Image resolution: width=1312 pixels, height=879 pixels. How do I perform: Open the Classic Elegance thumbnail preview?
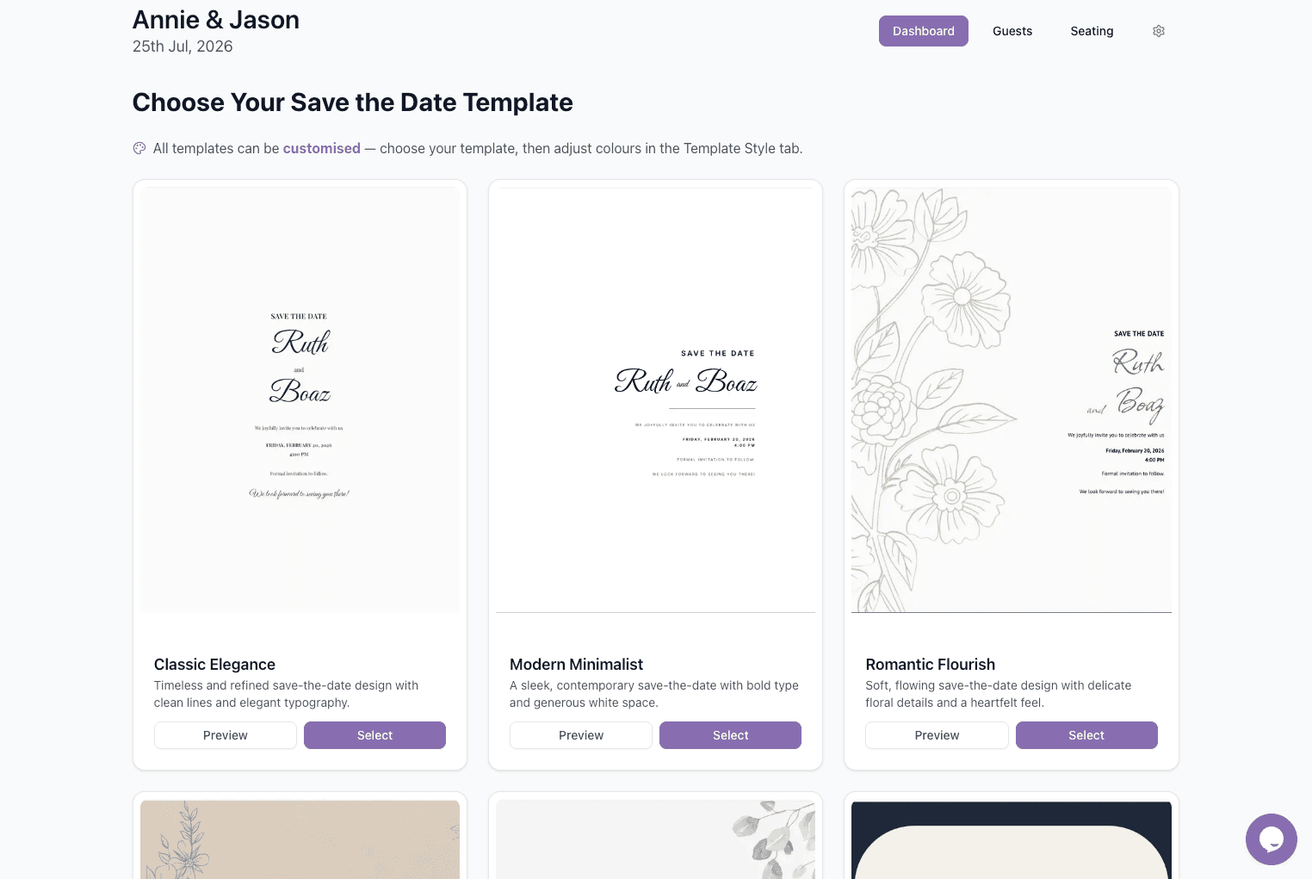(300, 399)
